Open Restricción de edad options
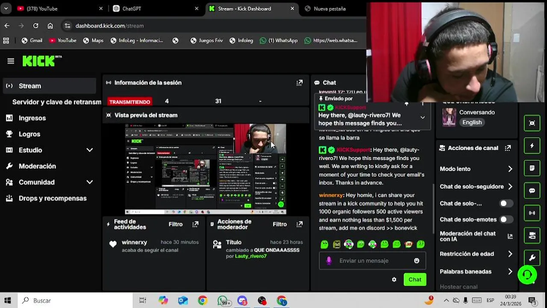The height and width of the screenshot is (308, 547). (x=476, y=254)
